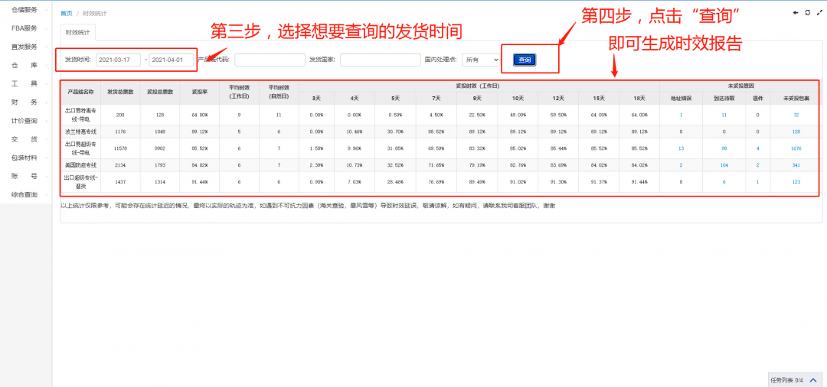Viewport: 827px width, 387px height.
Task: Select the 波兰特惠专线 row name
Action: coord(80,132)
